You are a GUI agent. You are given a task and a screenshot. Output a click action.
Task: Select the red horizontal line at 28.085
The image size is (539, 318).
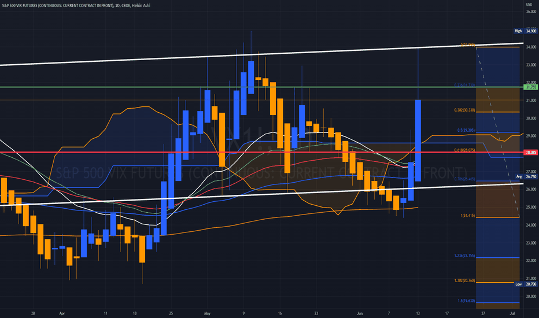(x=261, y=152)
